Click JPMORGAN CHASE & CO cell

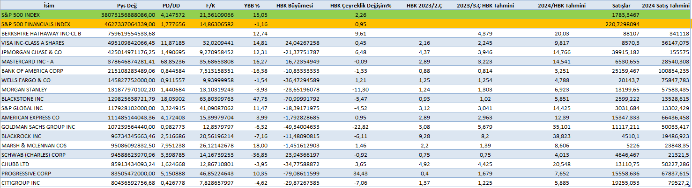[x=31, y=52]
